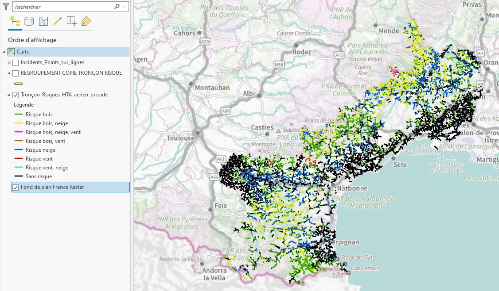Collapse the Tronçon_Risques_HTA_aerien_torsade layer
The width and height of the screenshot is (499, 291).
pyautogui.click(x=9, y=95)
